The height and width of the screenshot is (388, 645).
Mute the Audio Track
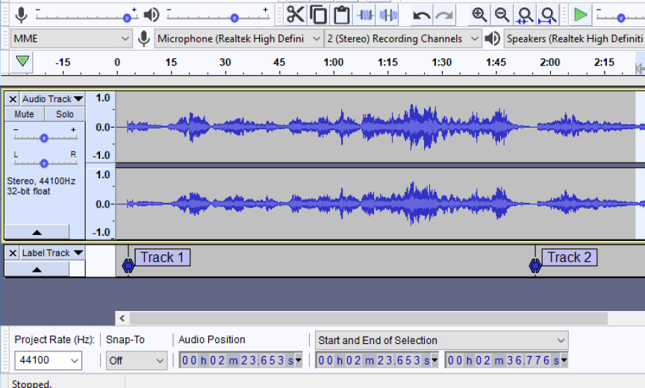point(25,114)
